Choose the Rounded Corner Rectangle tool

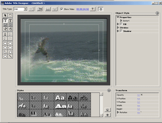pos(5,48)
